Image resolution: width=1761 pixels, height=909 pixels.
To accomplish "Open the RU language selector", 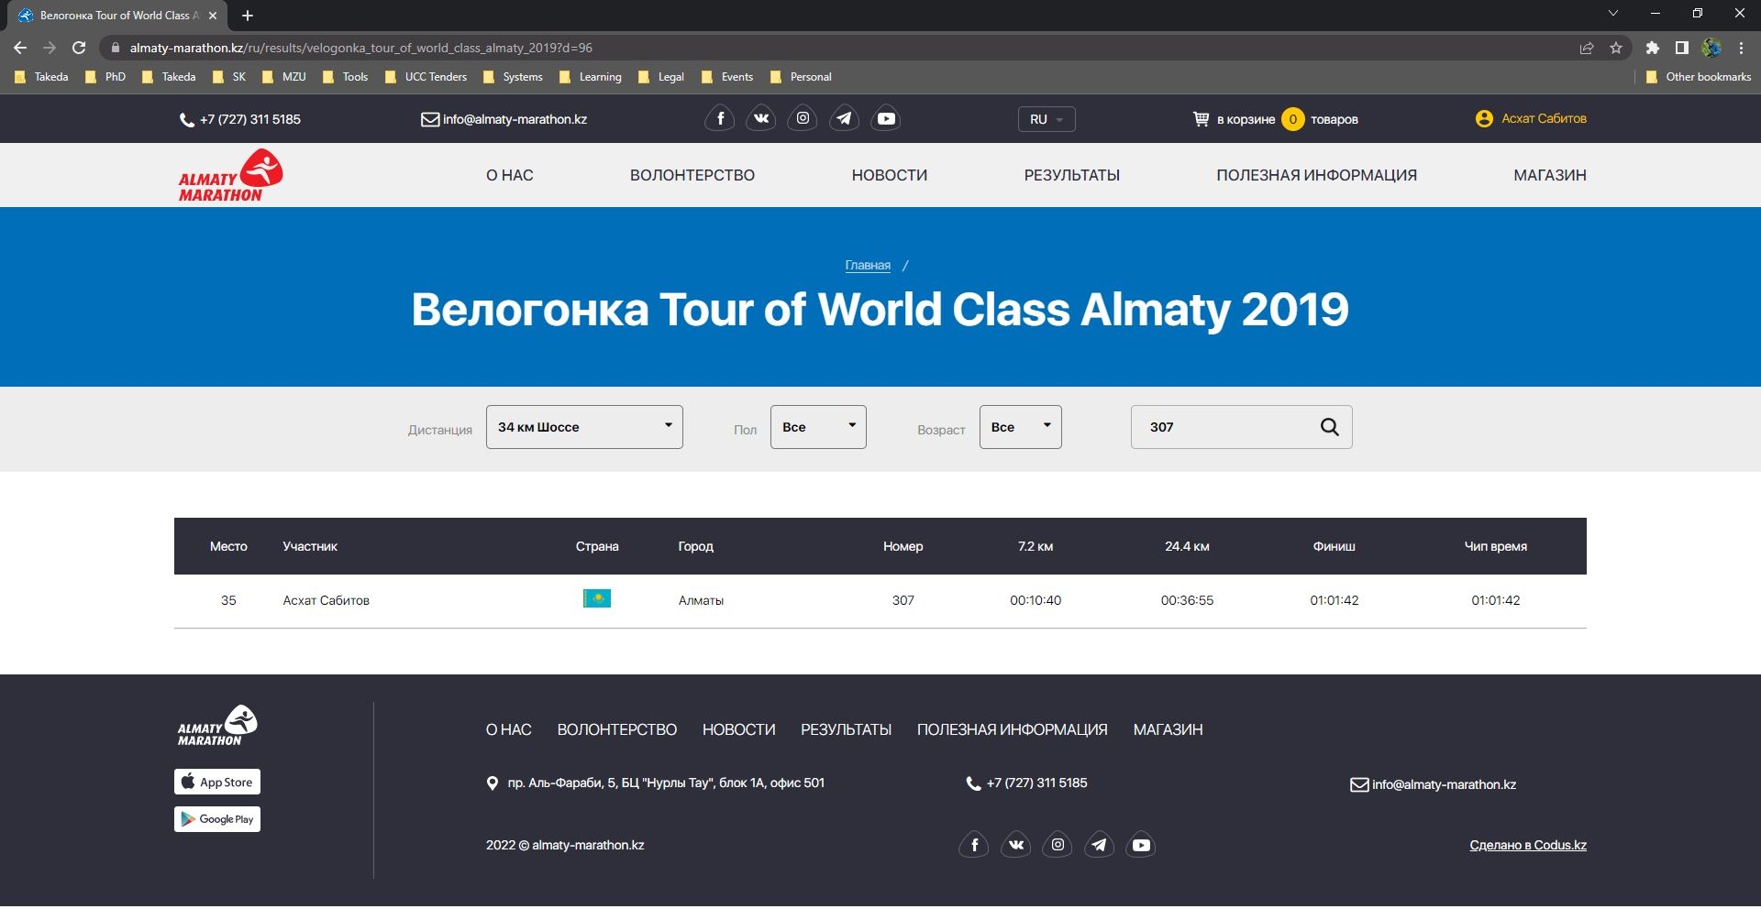I will (1046, 119).
